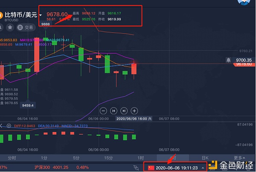Click the orange Bitcoin coin icon
256x172 pixels.
pos(1,15)
